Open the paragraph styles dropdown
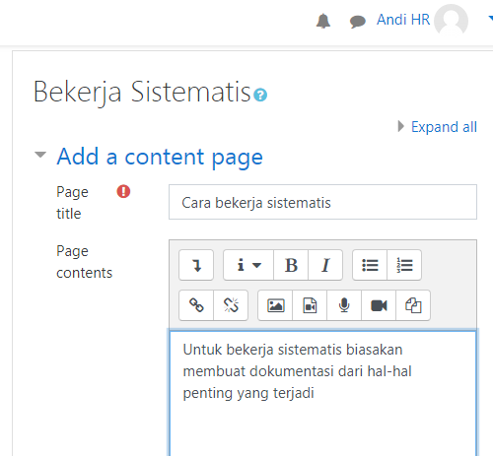Screen dimensions: 493x456 pyautogui.click(x=248, y=265)
